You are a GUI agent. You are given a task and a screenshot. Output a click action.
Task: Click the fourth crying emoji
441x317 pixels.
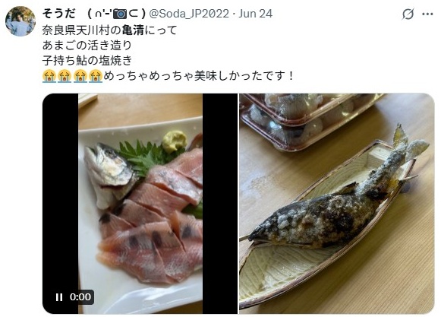tap(96, 76)
